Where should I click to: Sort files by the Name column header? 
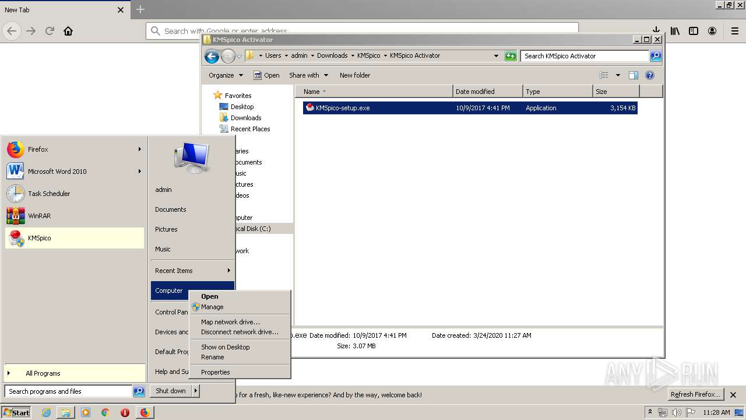click(x=374, y=92)
